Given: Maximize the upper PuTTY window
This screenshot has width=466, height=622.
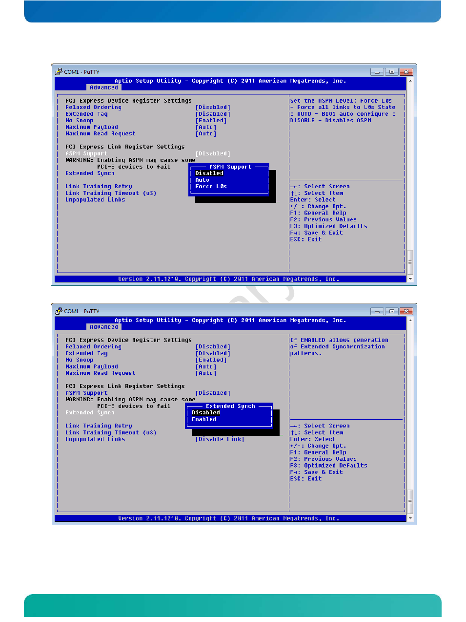Looking at the screenshot, I should point(391,72).
